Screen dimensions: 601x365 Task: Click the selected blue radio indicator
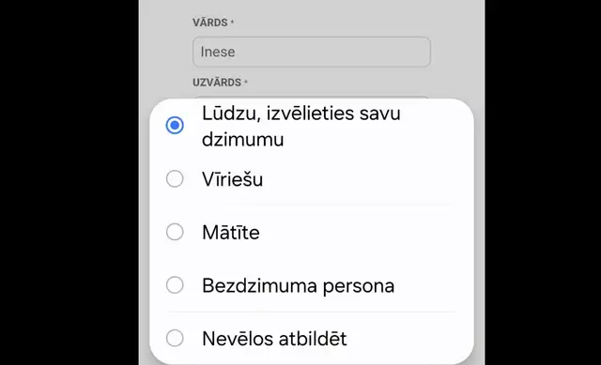tap(175, 125)
